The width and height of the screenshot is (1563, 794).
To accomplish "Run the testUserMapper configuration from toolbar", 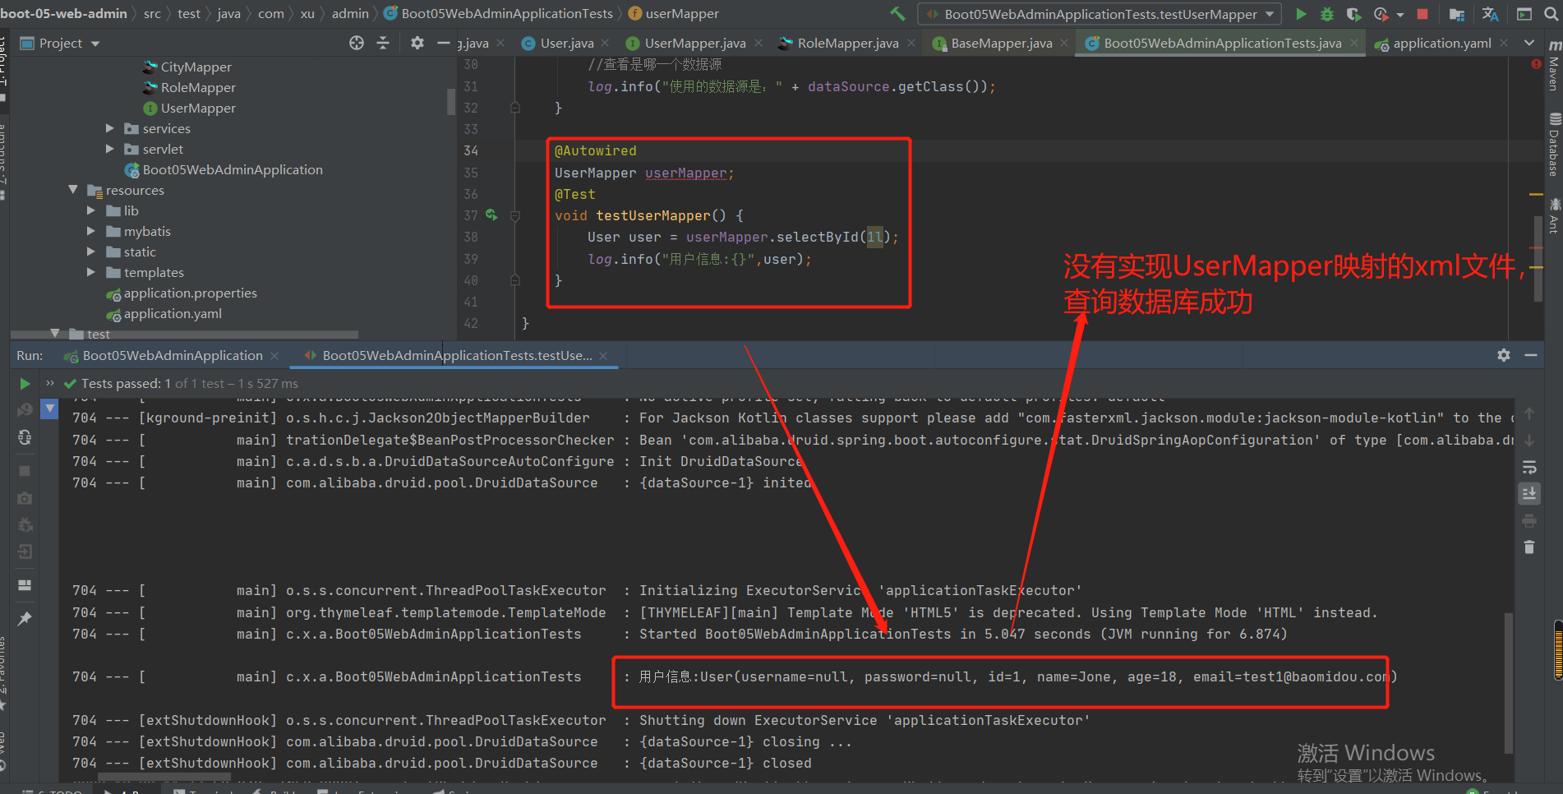I will [x=1301, y=14].
